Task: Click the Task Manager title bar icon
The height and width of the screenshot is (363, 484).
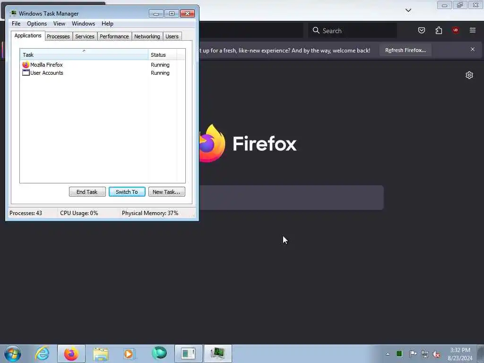Action: point(13,13)
